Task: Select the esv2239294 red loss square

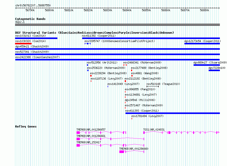Action: click(91, 76)
